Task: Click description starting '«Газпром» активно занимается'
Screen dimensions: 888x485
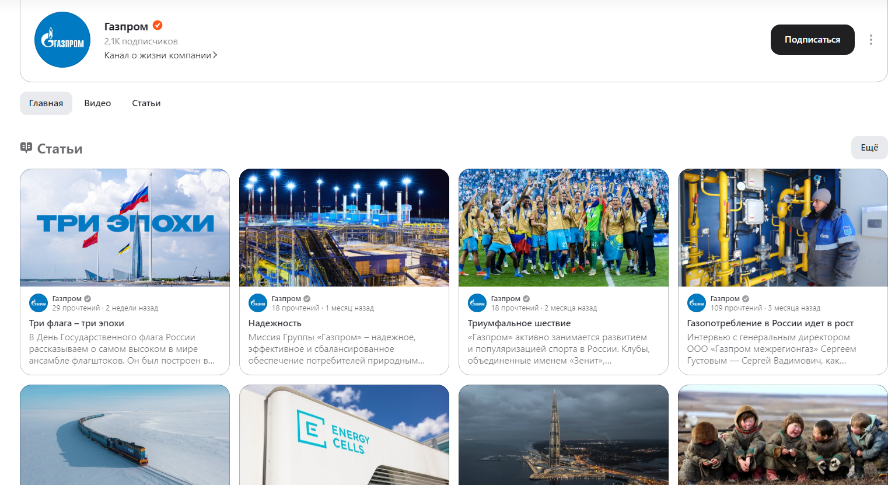Action: click(559, 349)
